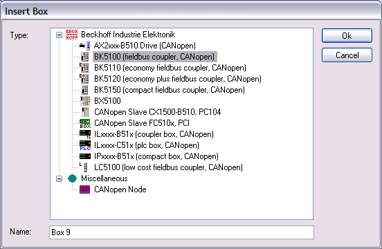382x249 pixels.
Task: Select 'BK5100 (fieldbus coupler, CANopen)' entry
Action: [154, 57]
